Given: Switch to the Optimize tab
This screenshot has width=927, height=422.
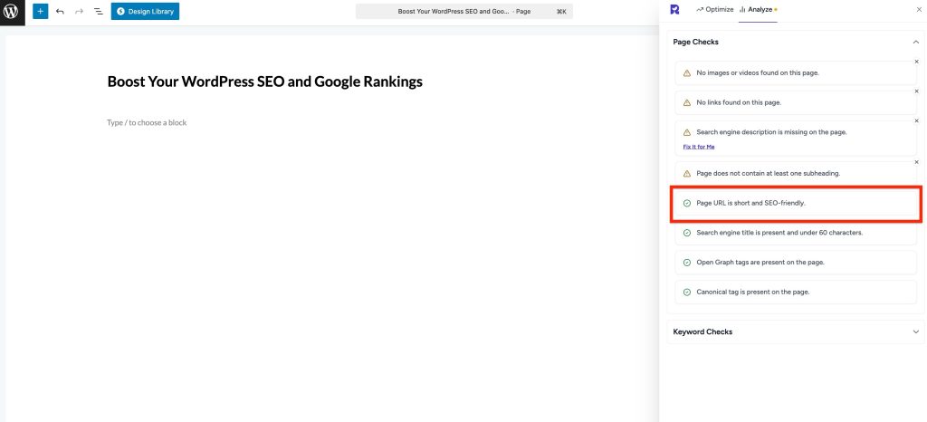Looking at the screenshot, I should point(713,9).
